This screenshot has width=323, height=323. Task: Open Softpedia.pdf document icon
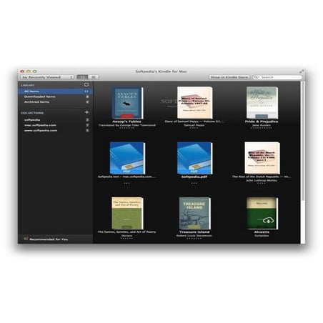[194, 158]
